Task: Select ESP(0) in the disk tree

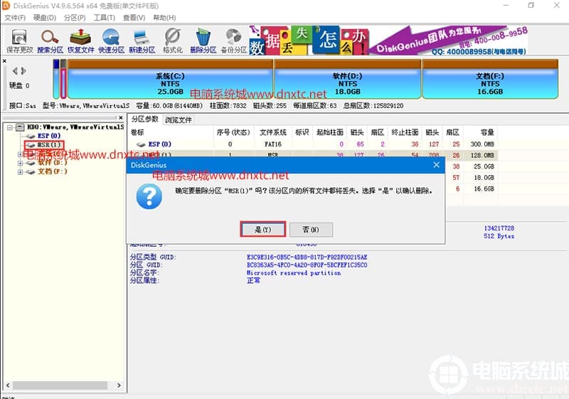Action: click(48, 136)
